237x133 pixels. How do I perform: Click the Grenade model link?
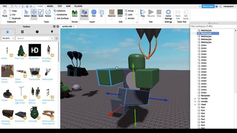(33, 121)
